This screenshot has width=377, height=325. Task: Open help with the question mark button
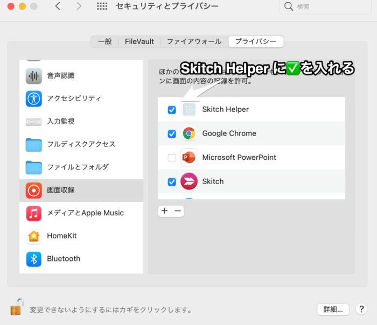coord(361,309)
